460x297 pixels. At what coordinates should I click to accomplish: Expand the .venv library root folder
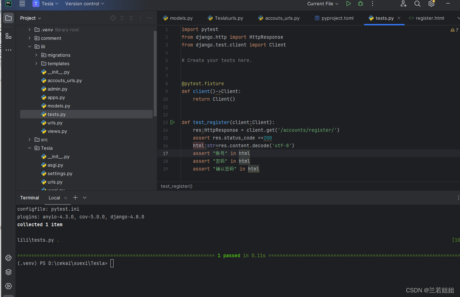tap(30, 30)
